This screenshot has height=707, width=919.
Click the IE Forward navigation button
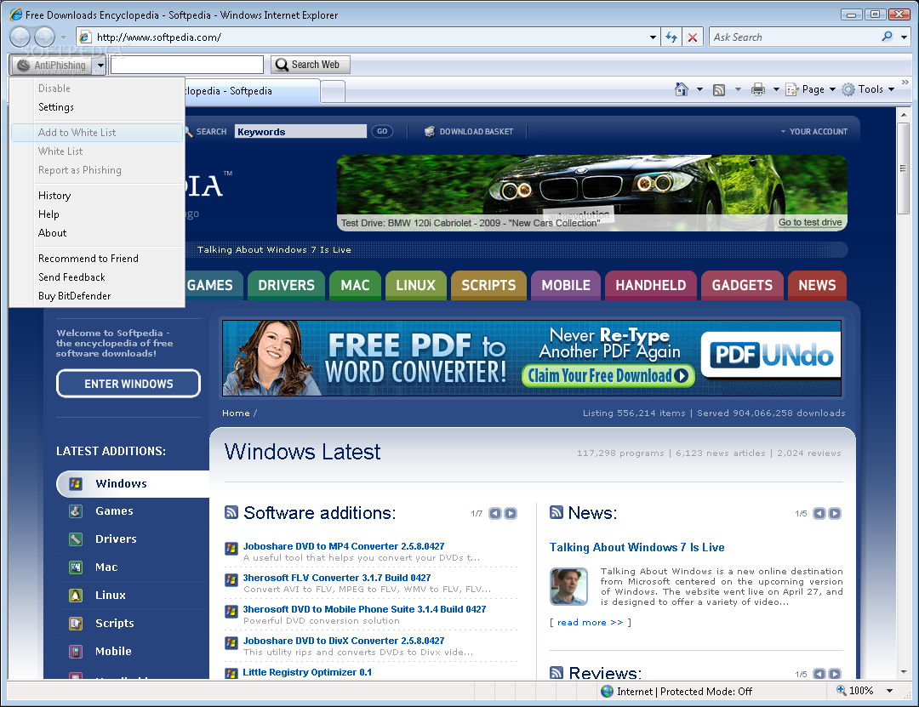click(44, 37)
